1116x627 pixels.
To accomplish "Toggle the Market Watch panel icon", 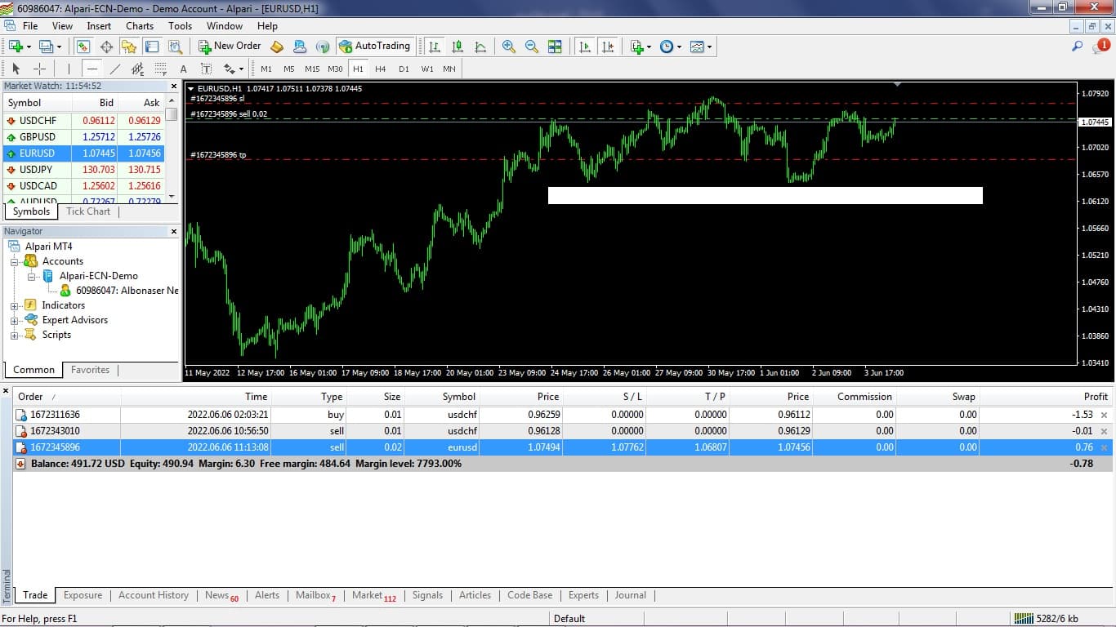I will pos(83,47).
